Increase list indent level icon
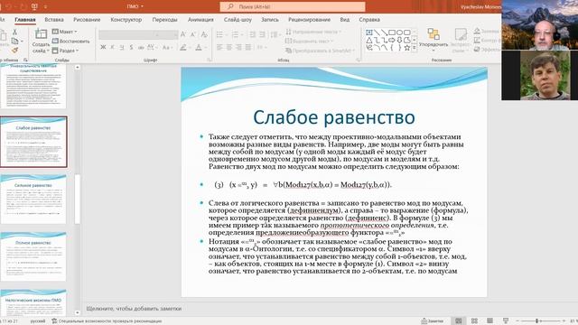This screenshot has width=578, height=325. coord(262,34)
